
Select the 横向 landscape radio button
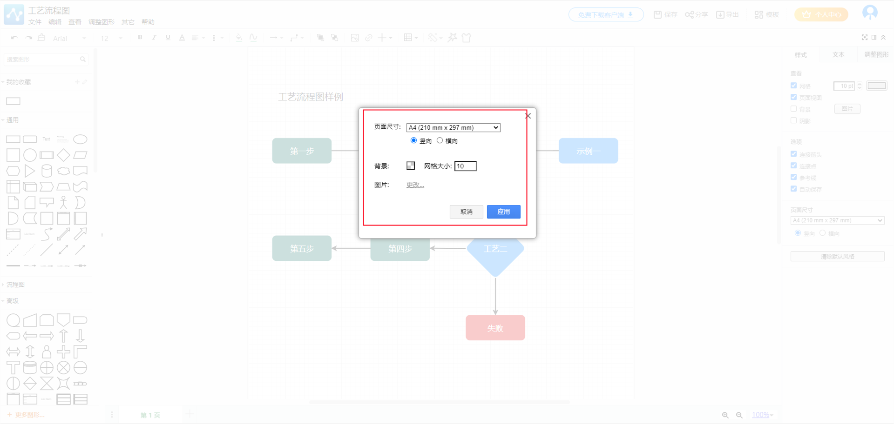coord(440,140)
